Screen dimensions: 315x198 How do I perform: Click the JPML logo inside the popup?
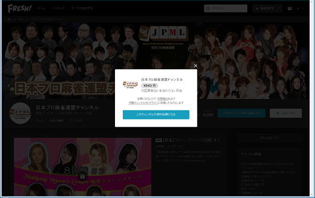[130, 84]
